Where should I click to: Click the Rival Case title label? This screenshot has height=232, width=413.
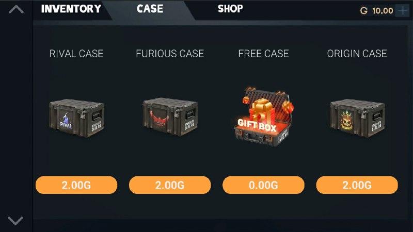pyautogui.click(x=76, y=54)
